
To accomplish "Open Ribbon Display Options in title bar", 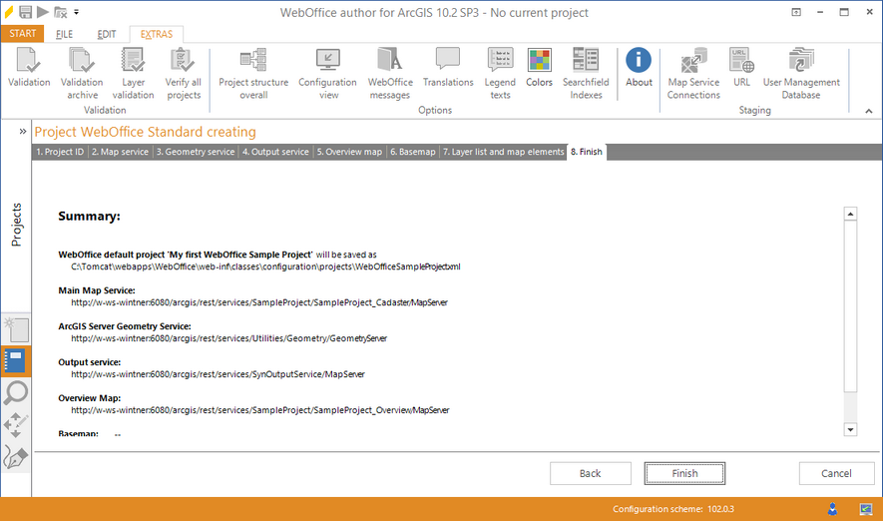I will 795,12.
